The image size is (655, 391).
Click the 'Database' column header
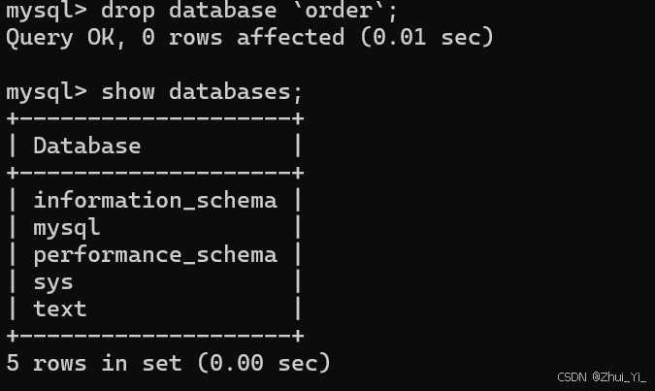pos(87,146)
